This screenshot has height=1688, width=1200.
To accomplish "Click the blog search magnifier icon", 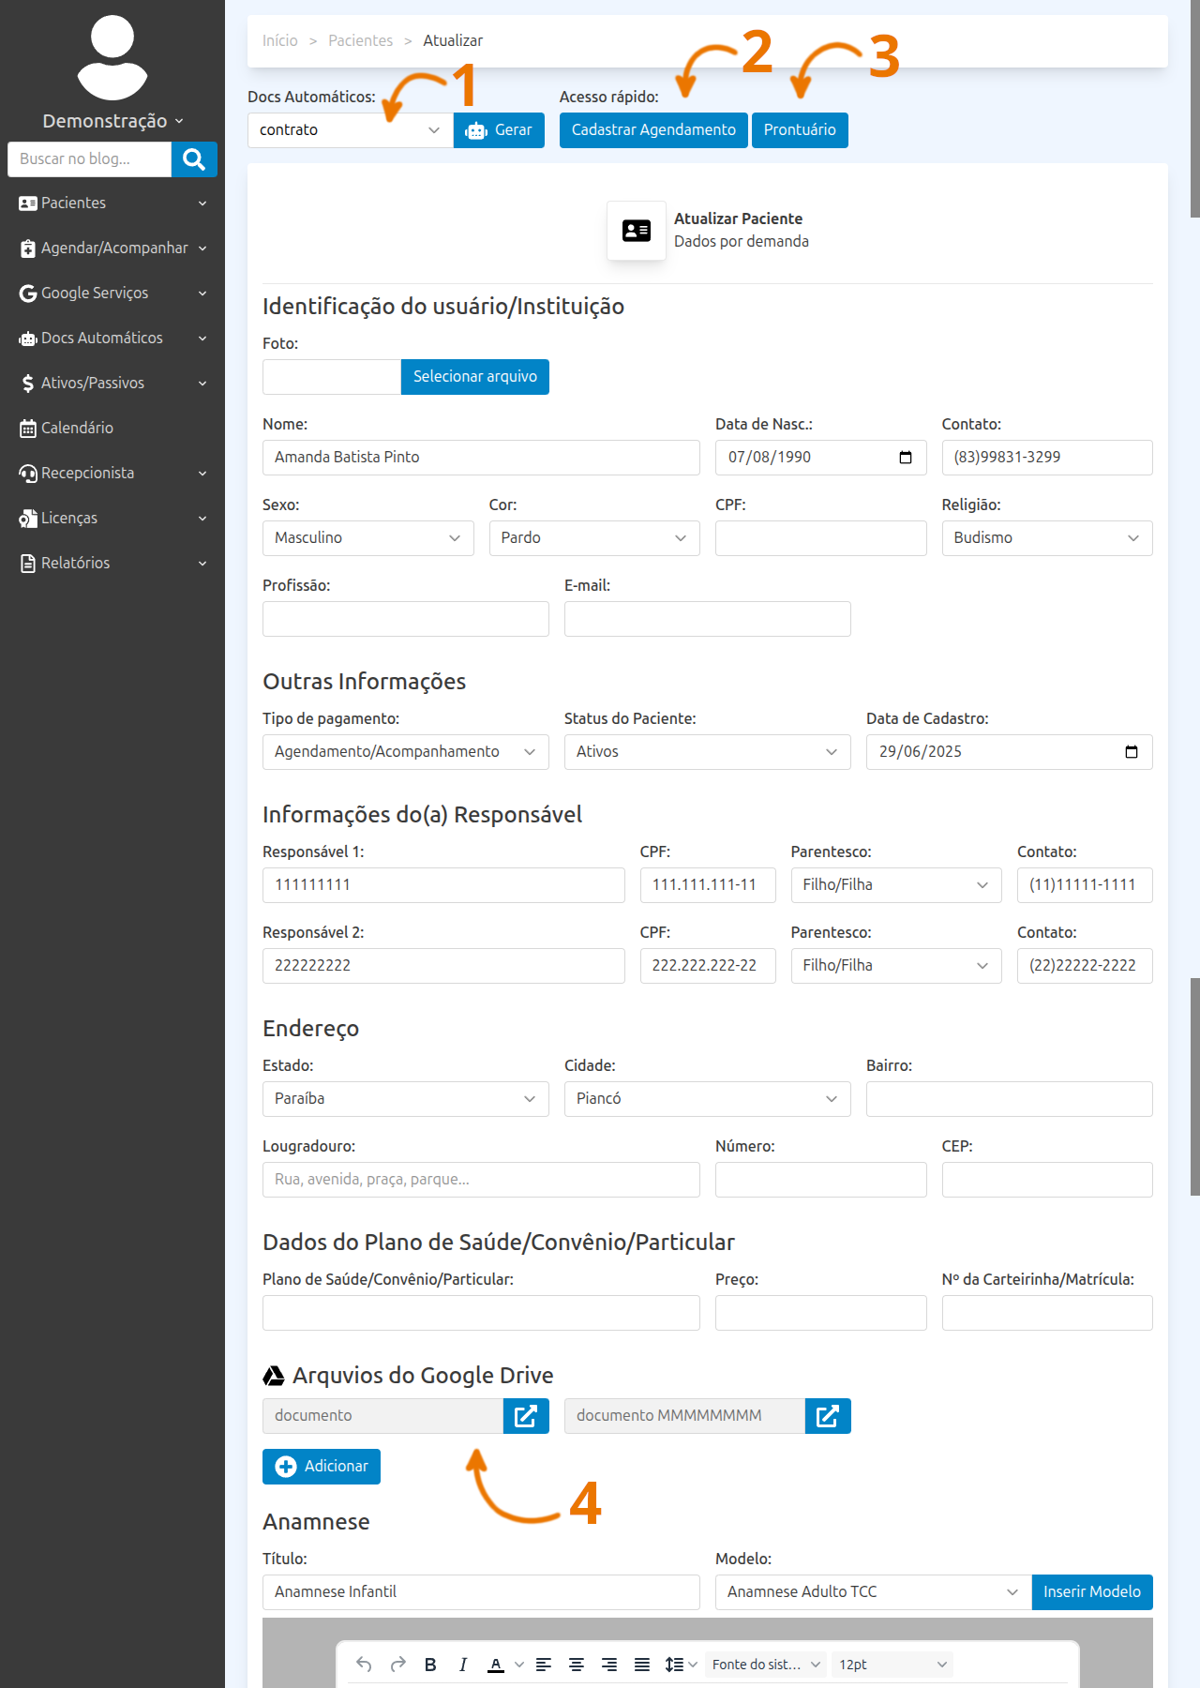I will [x=194, y=159].
